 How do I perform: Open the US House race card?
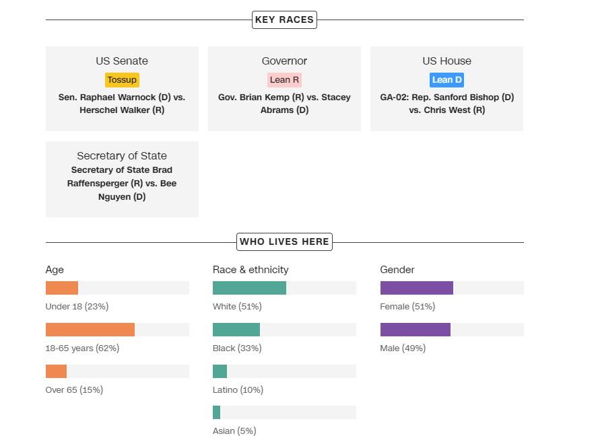coord(446,61)
